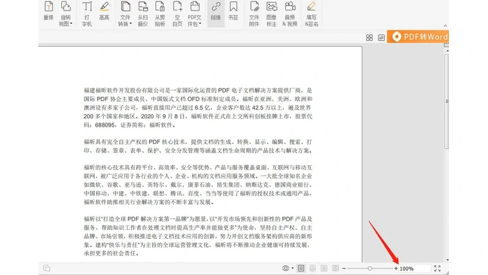Click the paragraph starting 福昕具有完全自主产权

(198, 146)
